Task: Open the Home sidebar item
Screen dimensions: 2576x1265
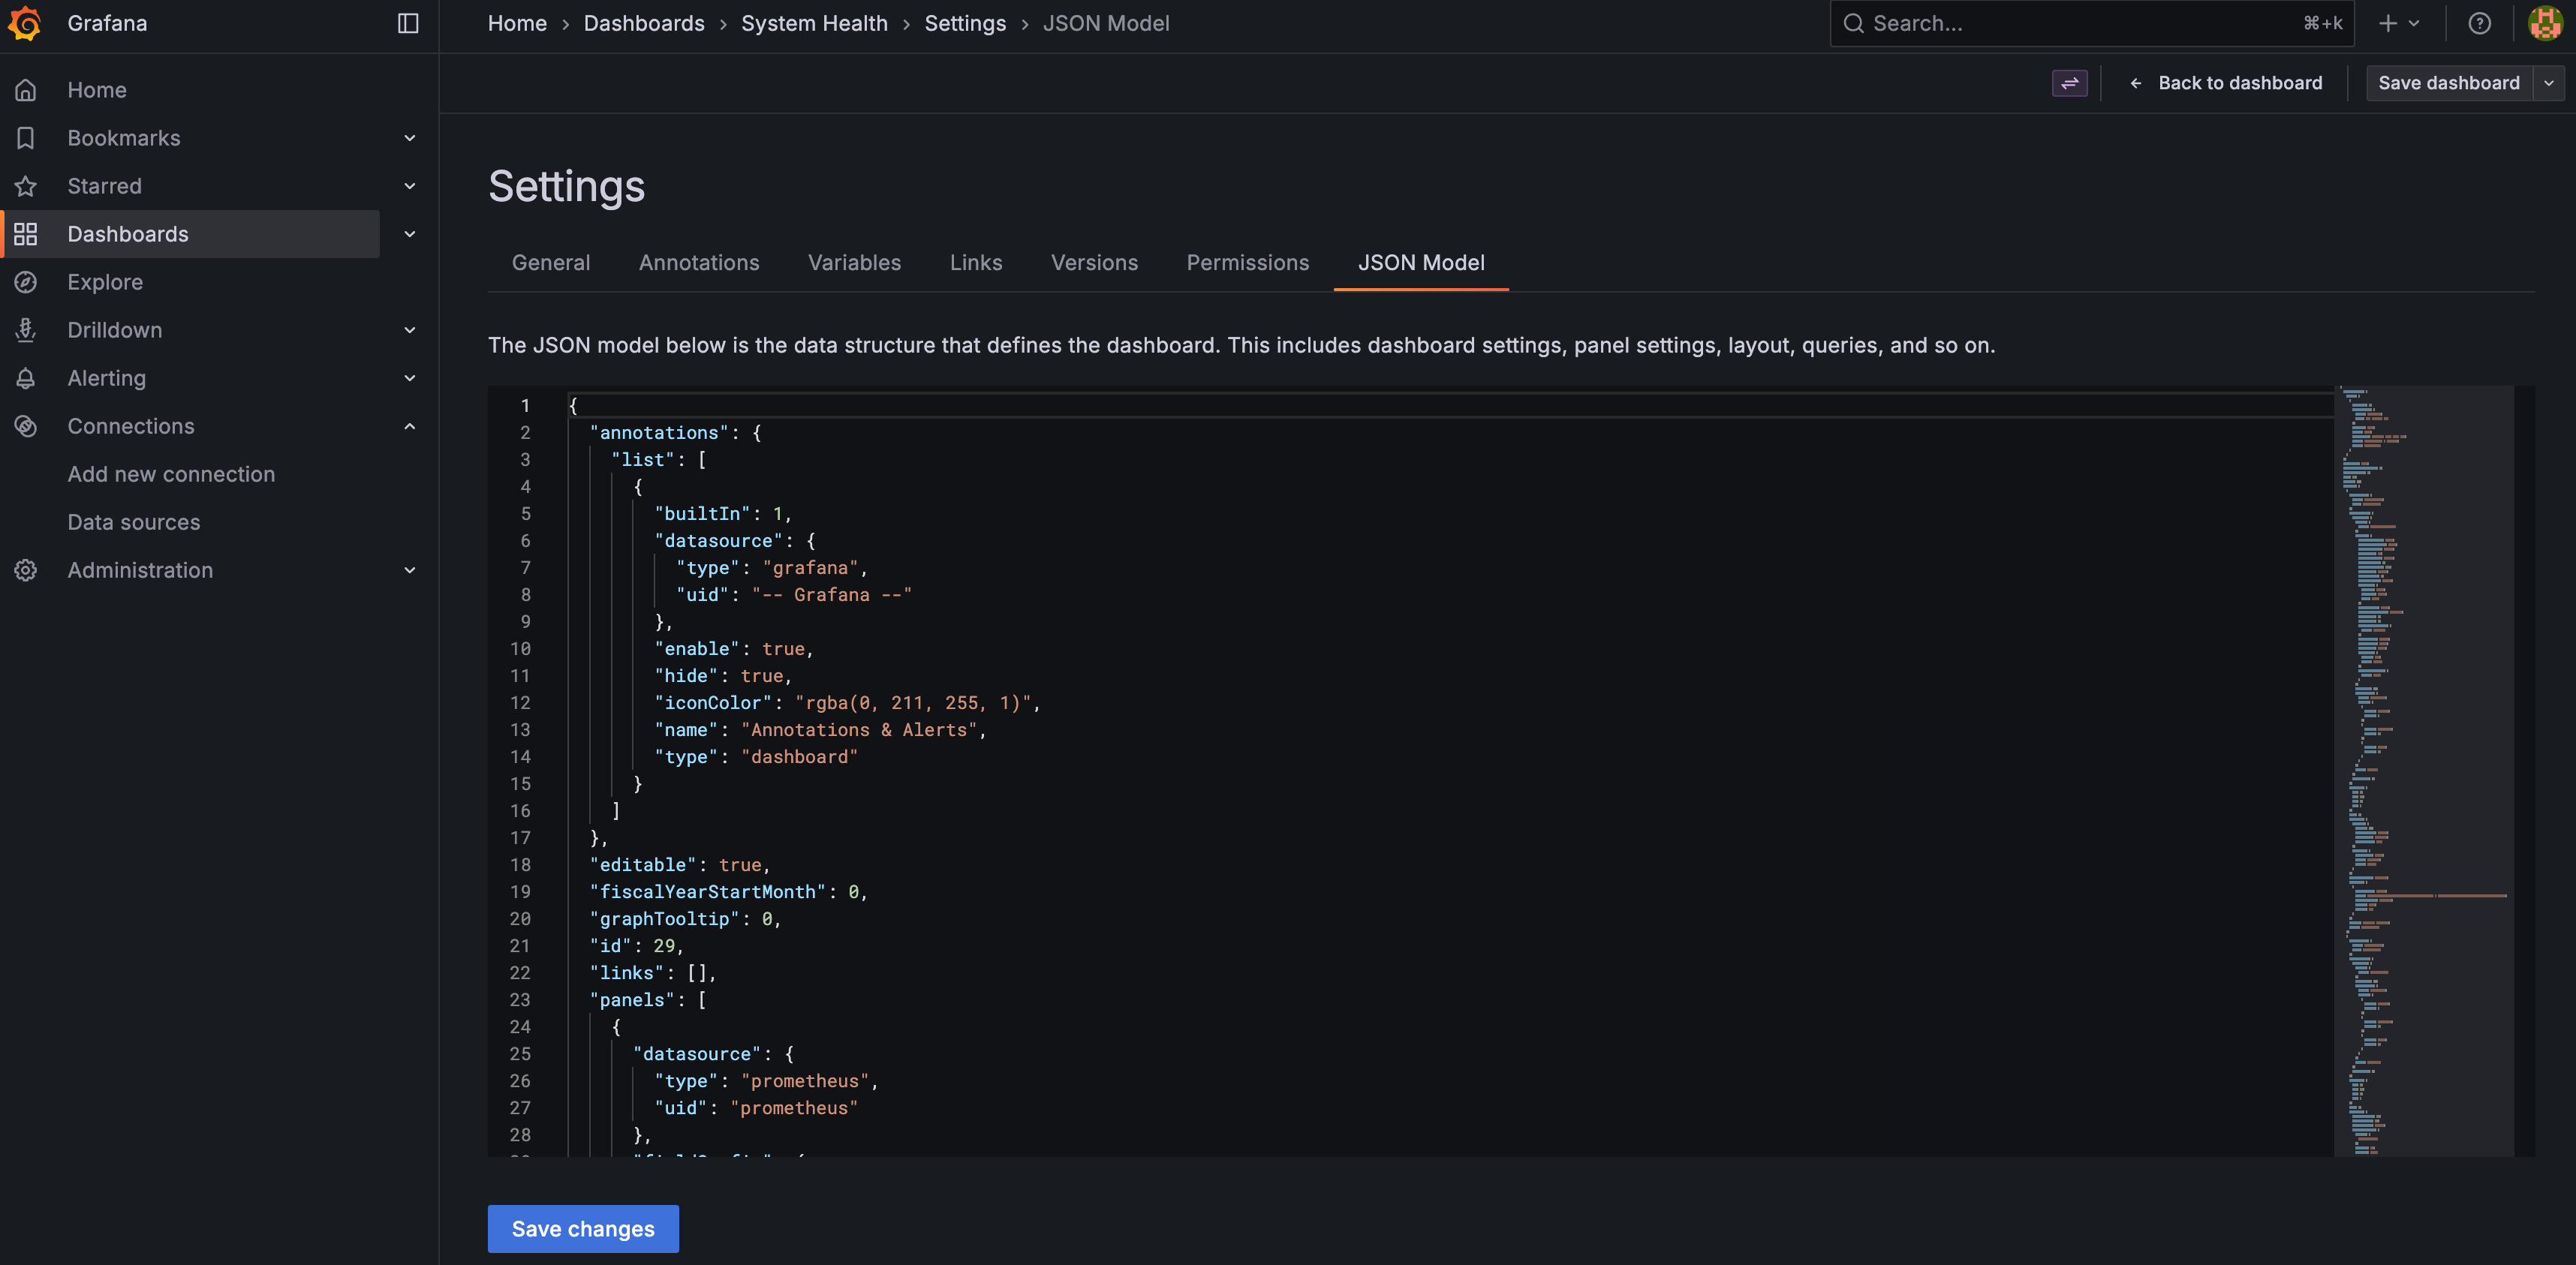Action: pyautogui.click(x=97, y=90)
